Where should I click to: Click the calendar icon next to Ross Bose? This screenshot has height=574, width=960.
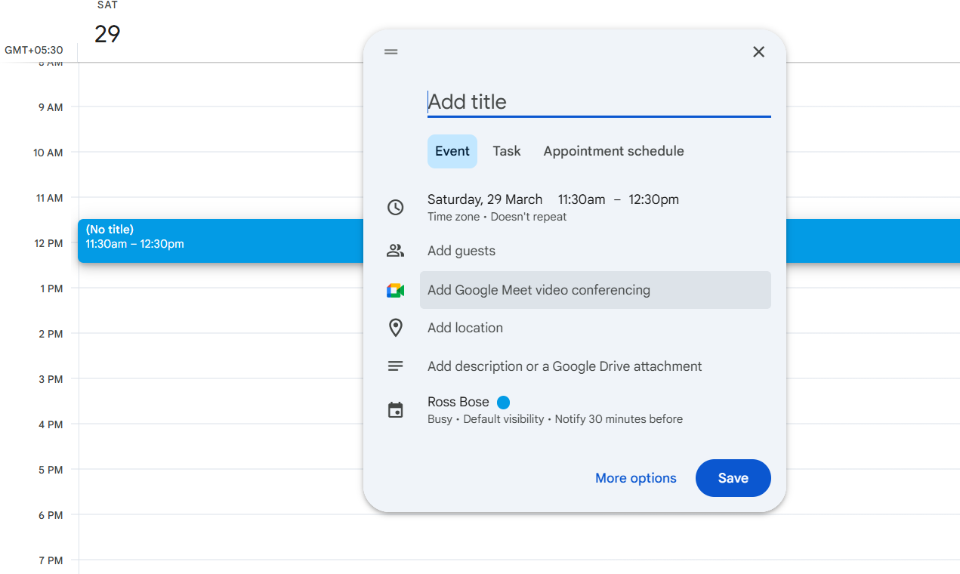click(396, 409)
